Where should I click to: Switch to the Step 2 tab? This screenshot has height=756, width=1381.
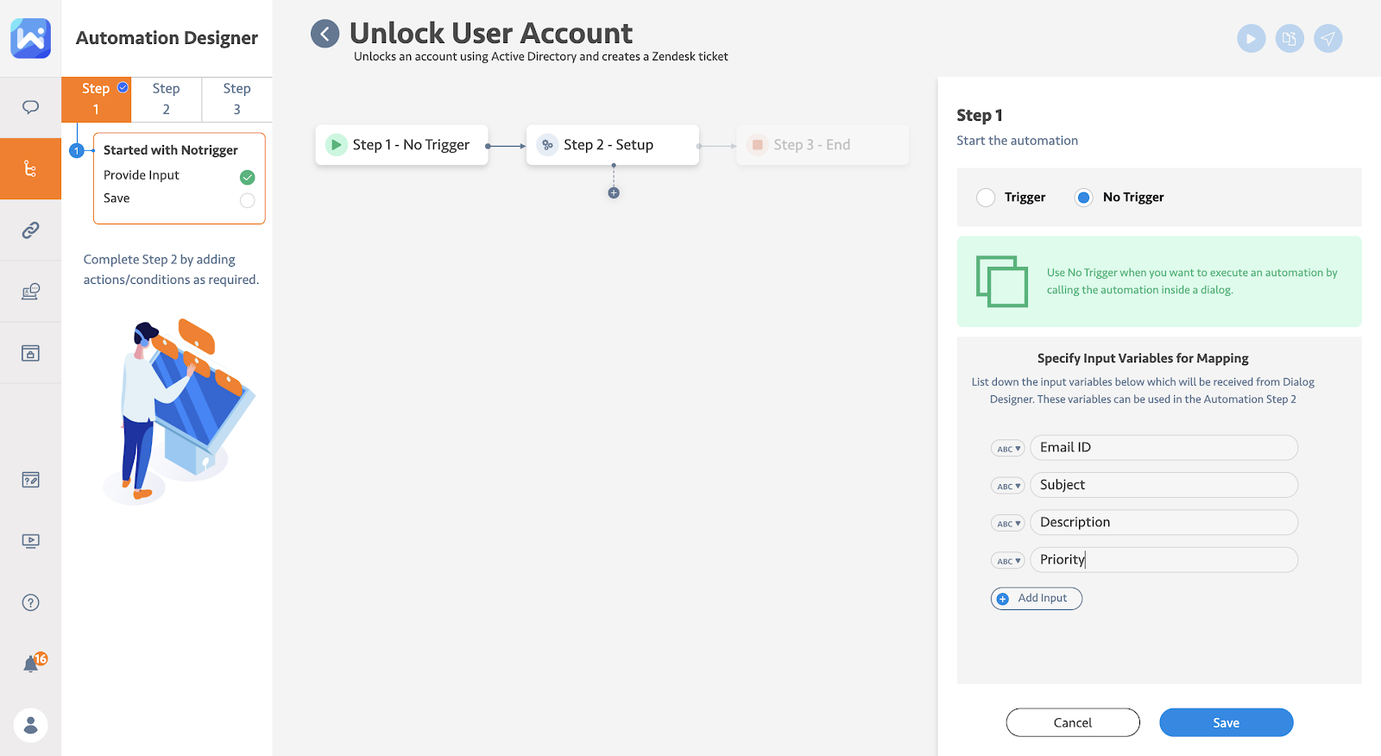(x=166, y=99)
